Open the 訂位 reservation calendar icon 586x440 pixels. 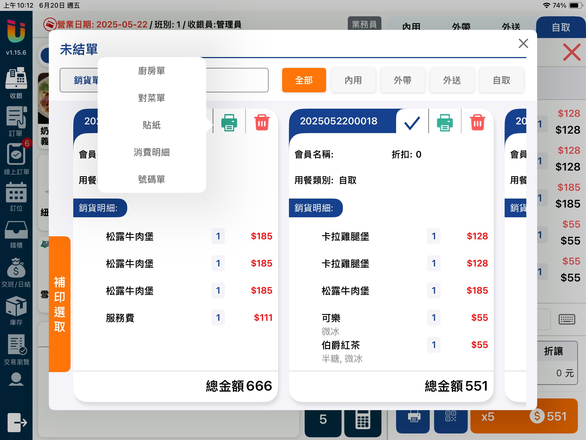tap(16, 193)
